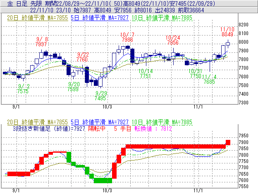Click upper chart 10/3 date axis label
The height and width of the screenshot is (196, 258).
coord(107,107)
